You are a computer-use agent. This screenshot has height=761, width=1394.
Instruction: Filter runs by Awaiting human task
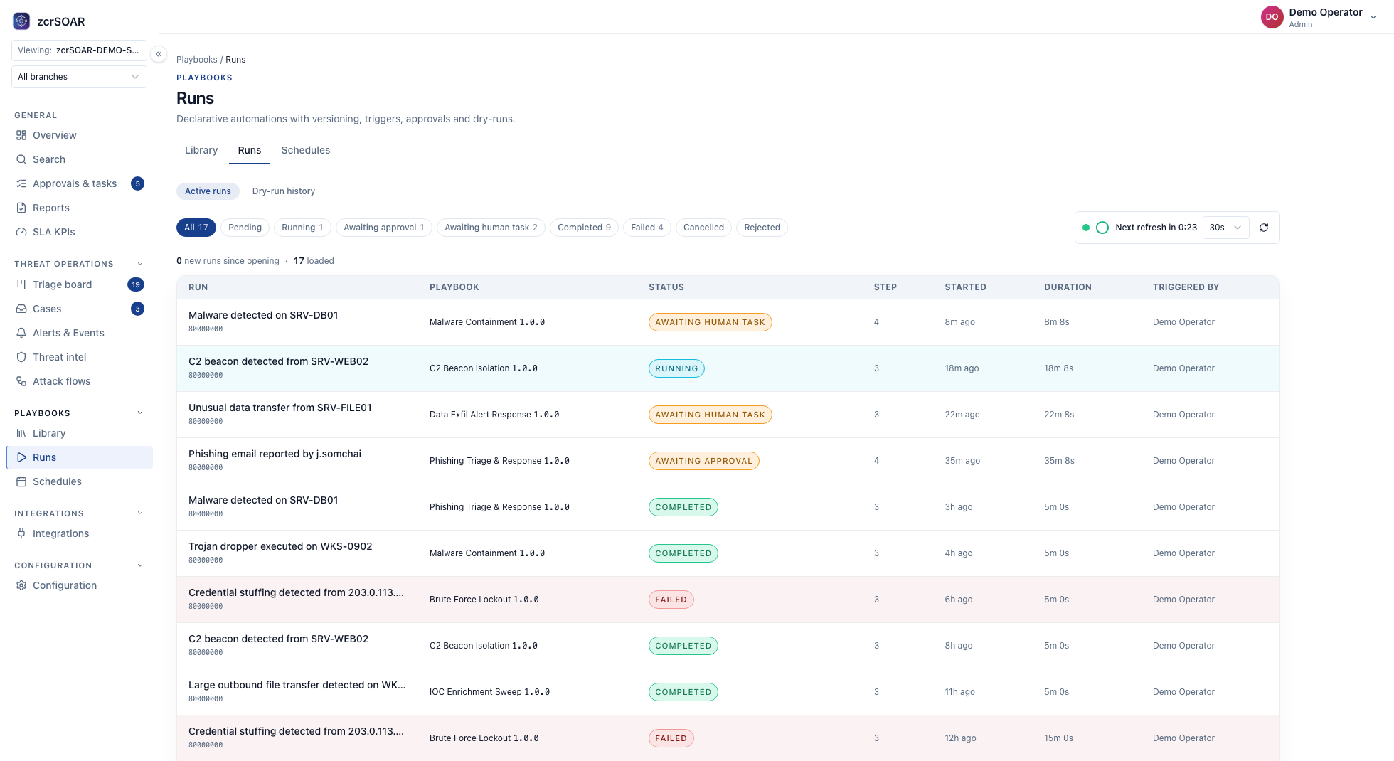tap(491, 228)
